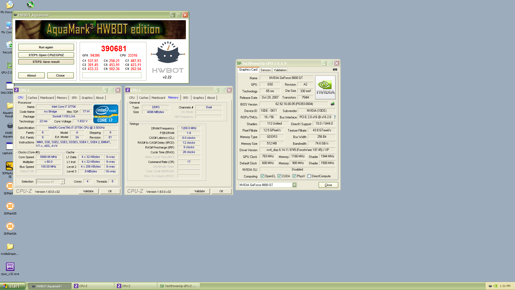Toggle the CUDA checkbox in GPU-Z
Viewport: 515px width, 290px height.
coord(279,176)
